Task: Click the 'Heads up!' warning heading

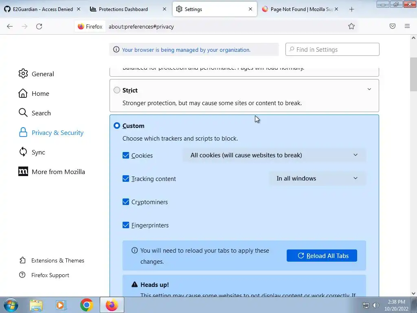Action: coord(154,284)
